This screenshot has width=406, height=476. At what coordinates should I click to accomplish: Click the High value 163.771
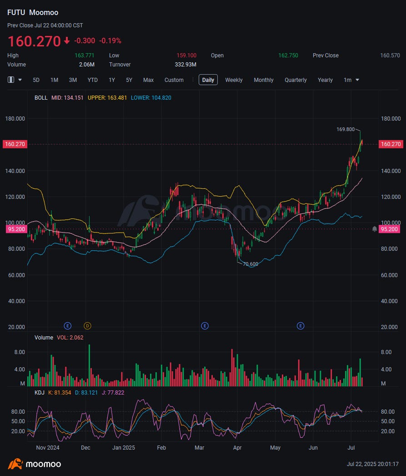point(84,55)
